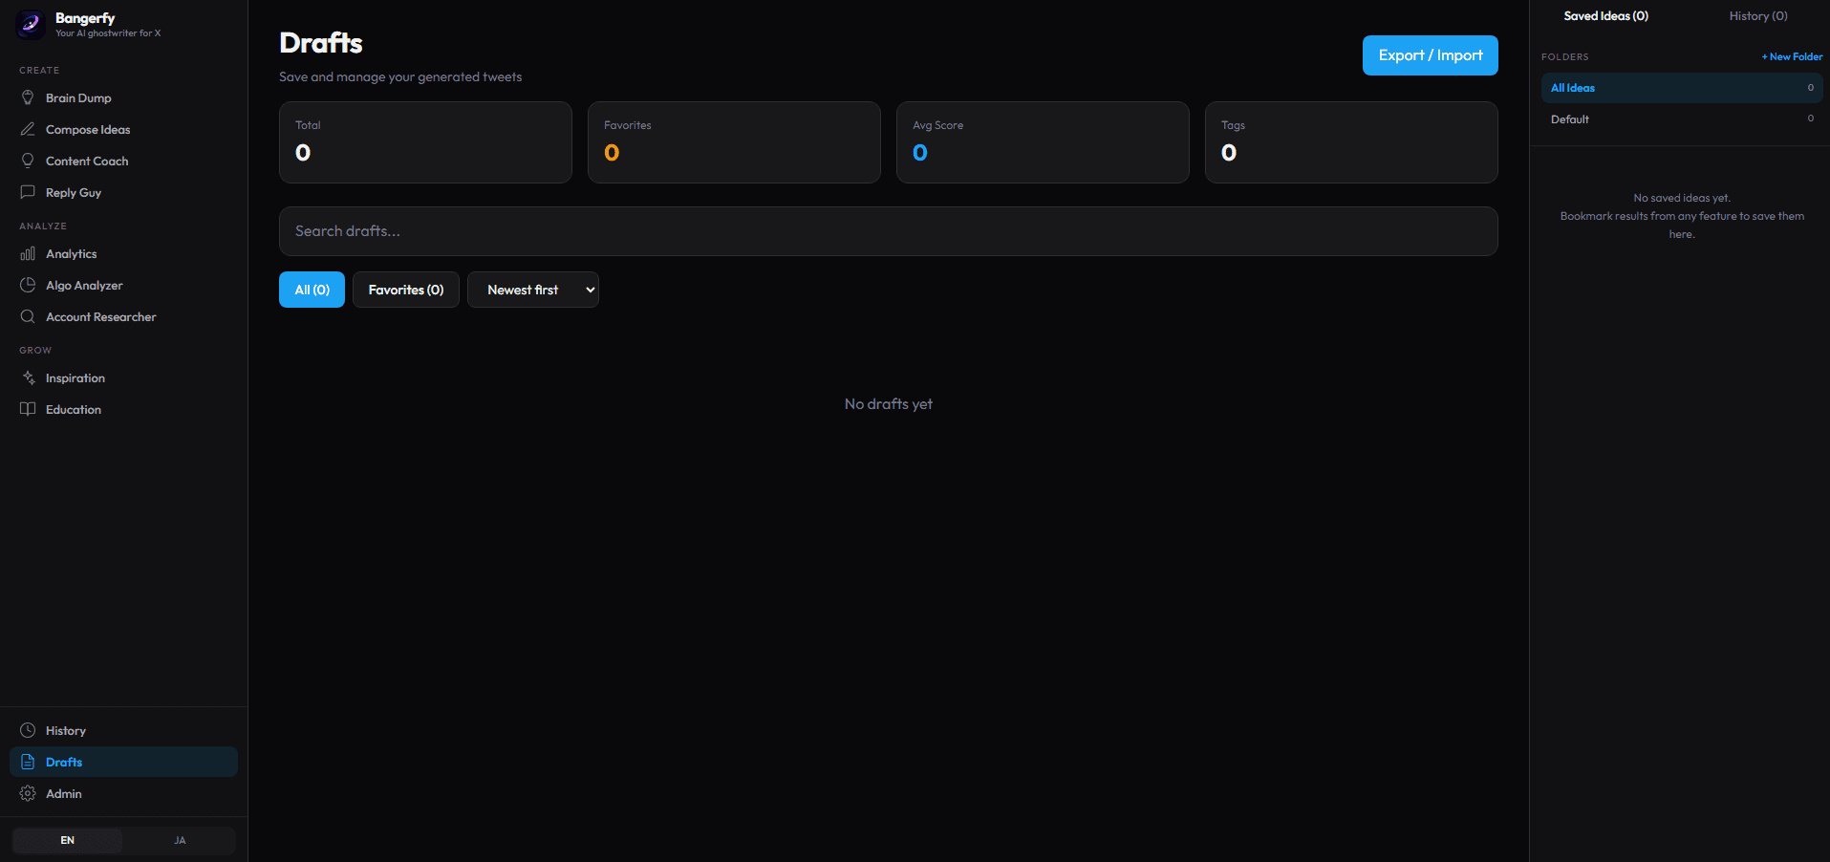Select the Analytics chart icon
The width and height of the screenshot is (1830, 862).
pyautogui.click(x=30, y=253)
